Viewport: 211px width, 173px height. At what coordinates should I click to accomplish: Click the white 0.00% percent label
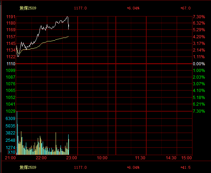click(199, 64)
